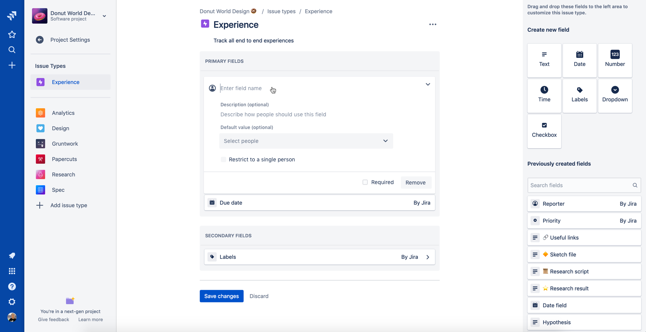Image resolution: width=646 pixels, height=332 pixels.
Task: Choose the Checkbox field type tile
Action: (x=544, y=131)
